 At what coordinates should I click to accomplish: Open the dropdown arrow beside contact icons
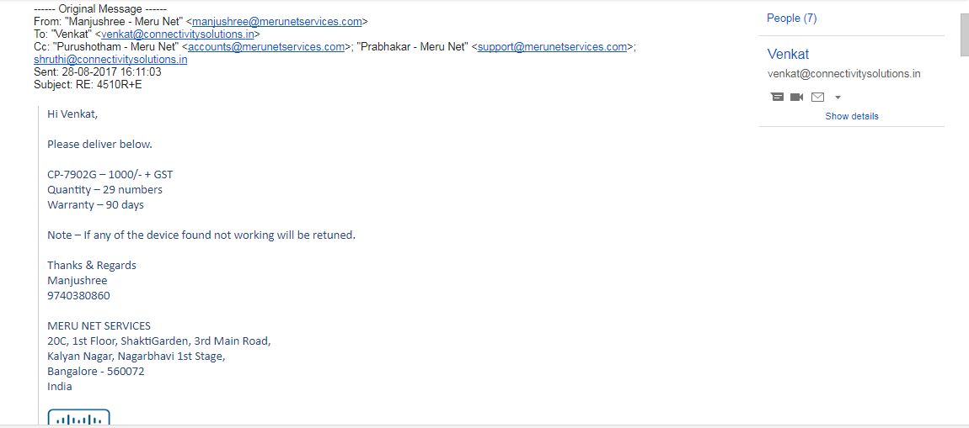coord(838,98)
